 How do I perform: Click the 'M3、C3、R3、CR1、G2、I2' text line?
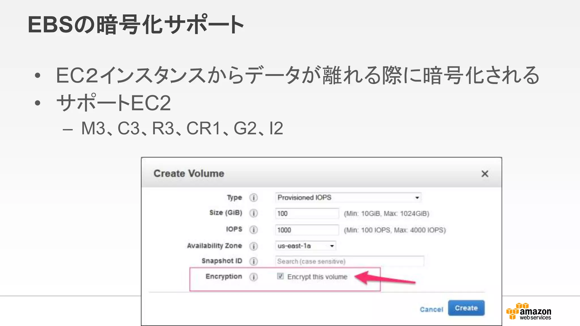pyautogui.click(x=182, y=128)
